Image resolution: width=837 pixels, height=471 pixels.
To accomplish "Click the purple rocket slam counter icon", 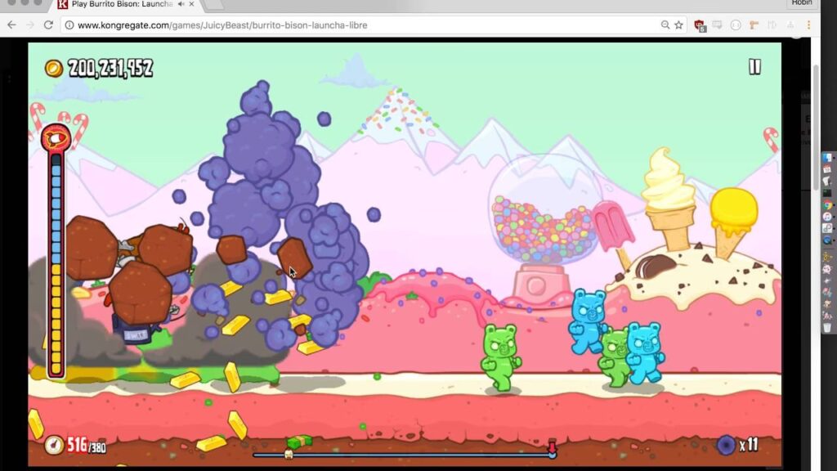I will click(725, 445).
